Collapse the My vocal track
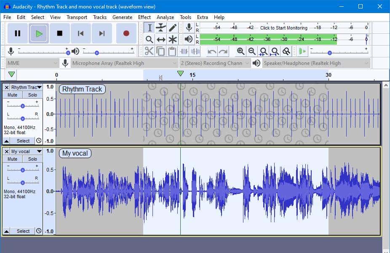This screenshot has height=253, width=390. click(x=5, y=231)
